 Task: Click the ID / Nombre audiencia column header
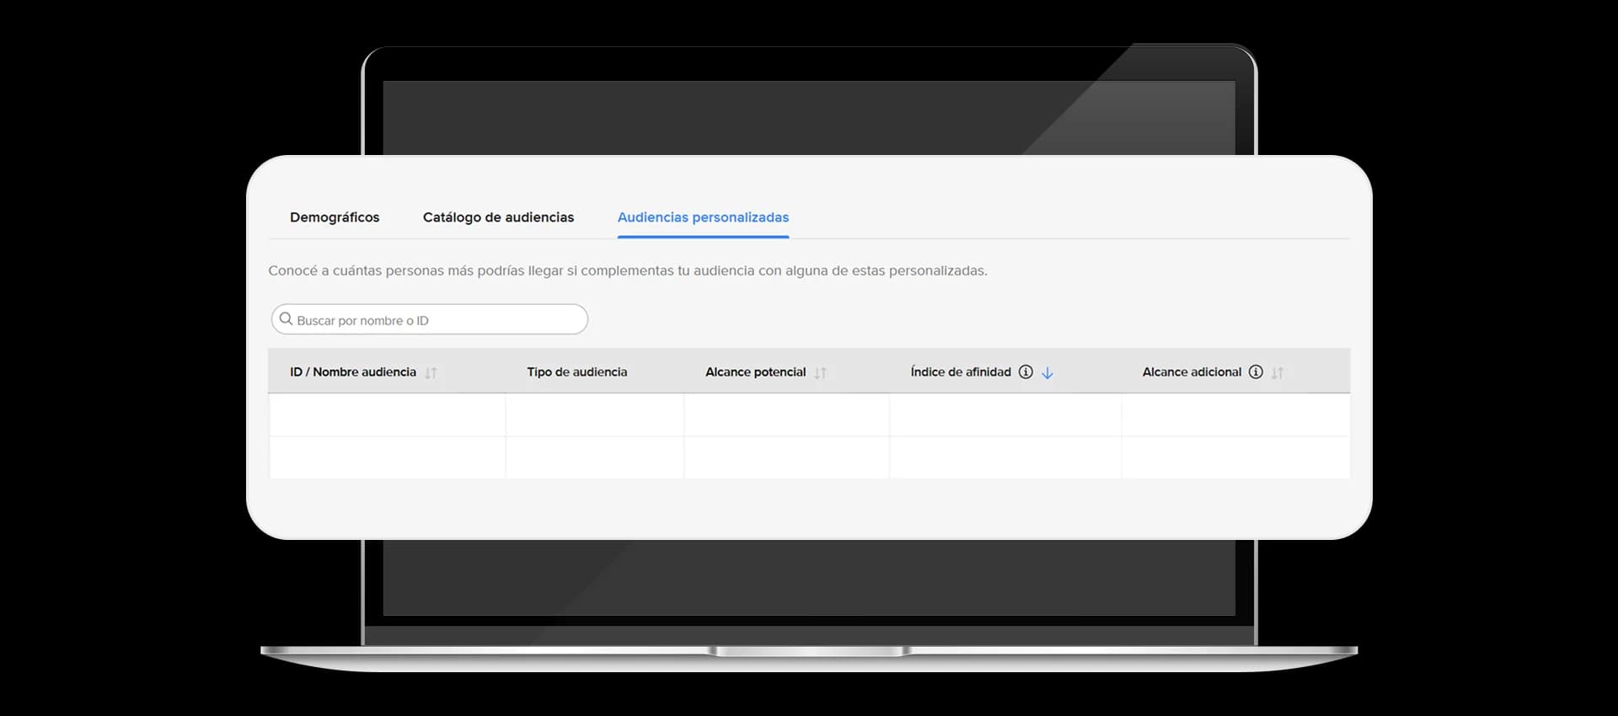click(x=353, y=371)
